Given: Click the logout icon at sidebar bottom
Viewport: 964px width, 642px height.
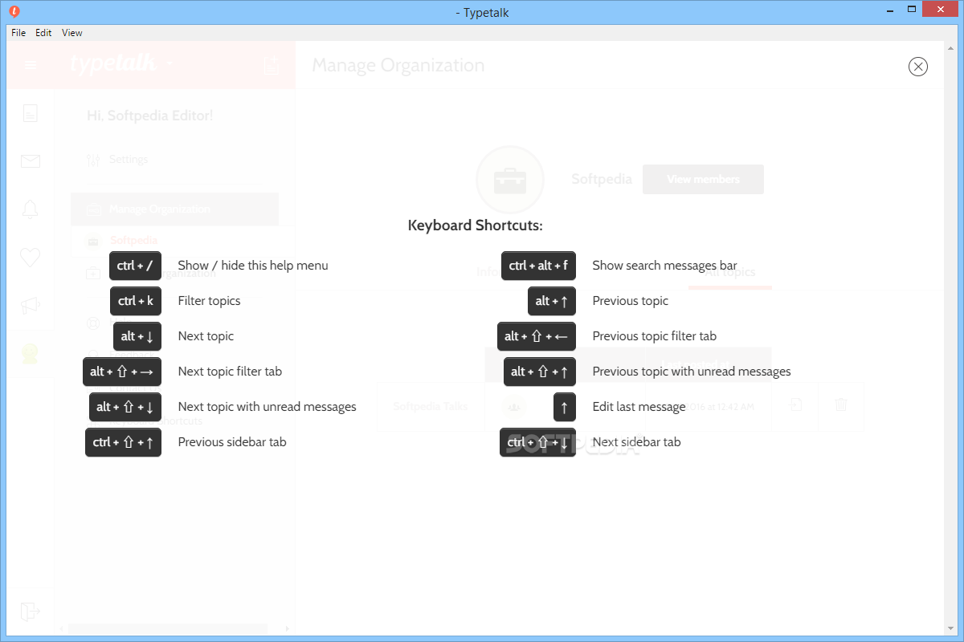Looking at the screenshot, I should (31, 612).
